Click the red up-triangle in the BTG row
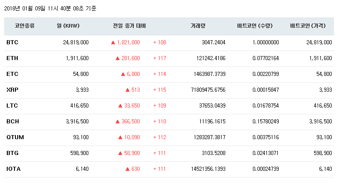339x183 pixels. (120, 153)
